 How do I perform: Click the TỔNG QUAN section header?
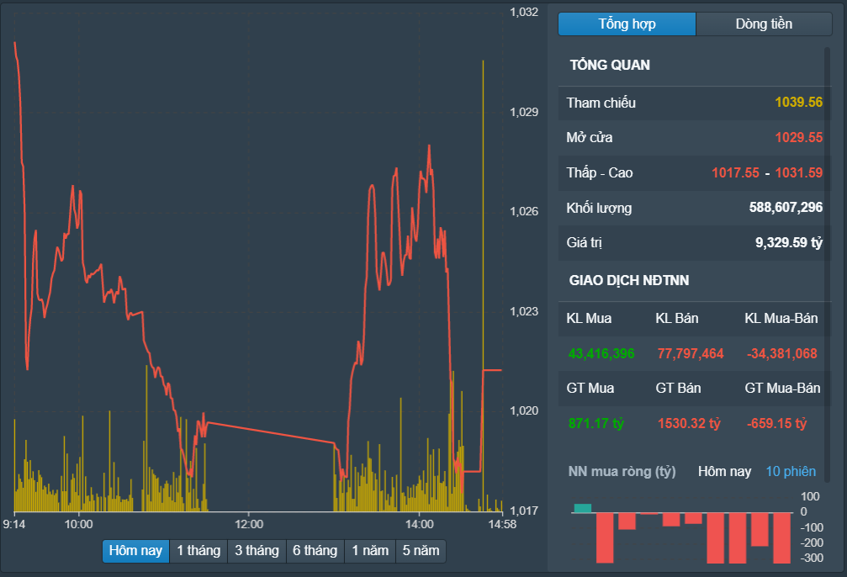coord(610,66)
